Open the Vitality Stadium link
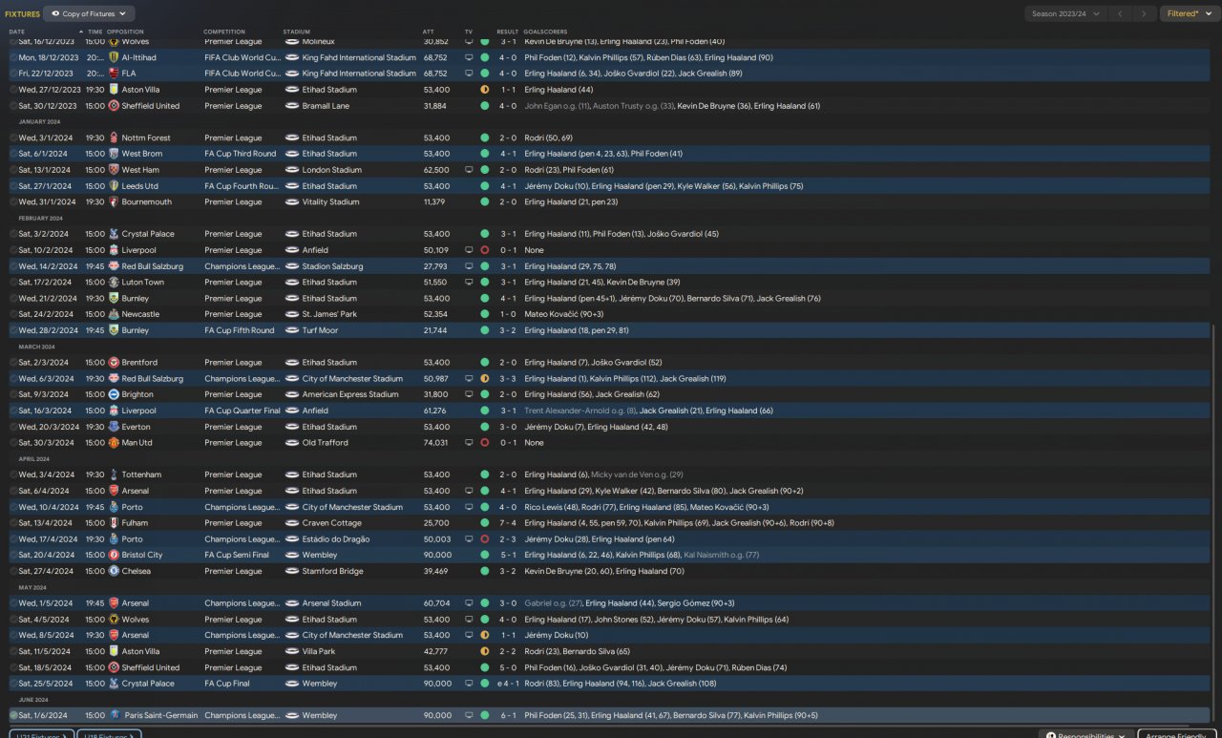 pyautogui.click(x=330, y=202)
